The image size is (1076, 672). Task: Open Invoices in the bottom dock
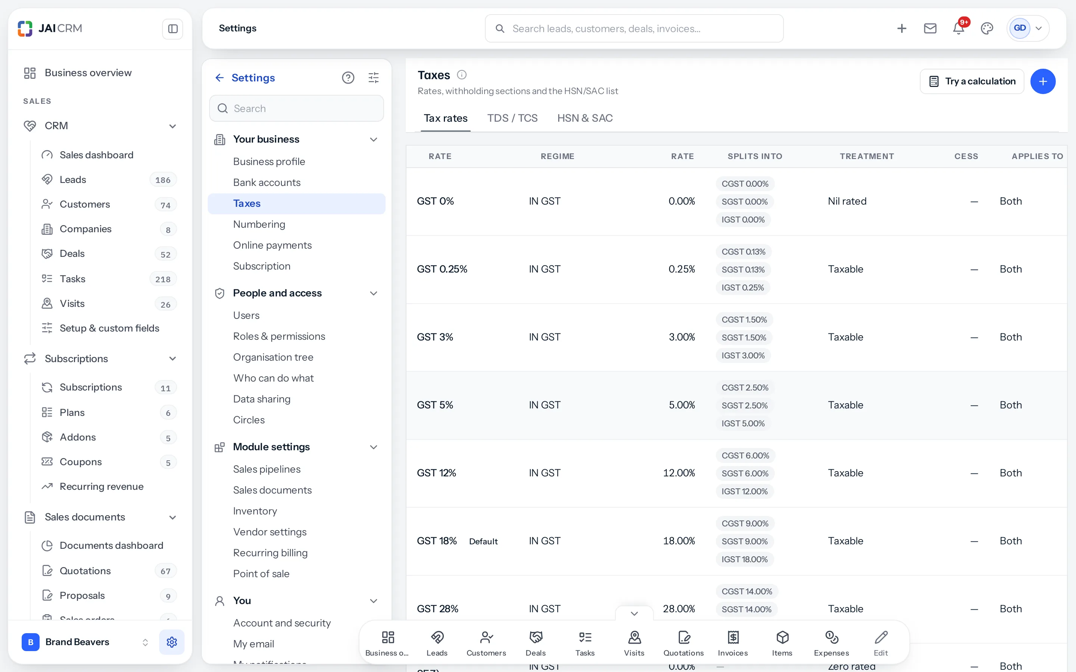(733, 643)
